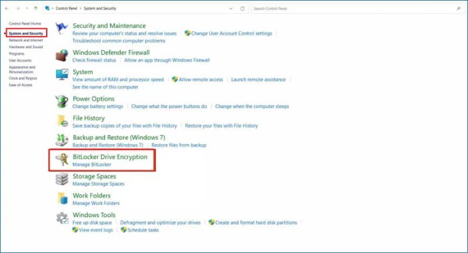Open the BitLocker Drive Encryption heading
This screenshot has height=253, width=468.
110,157
